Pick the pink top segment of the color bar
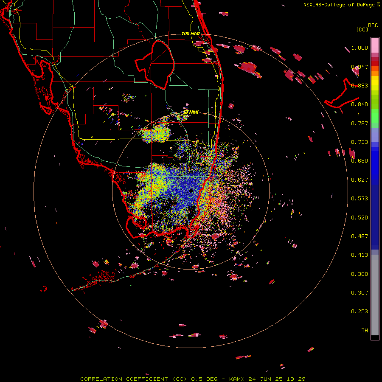The image size is (382, 382). 375,45
